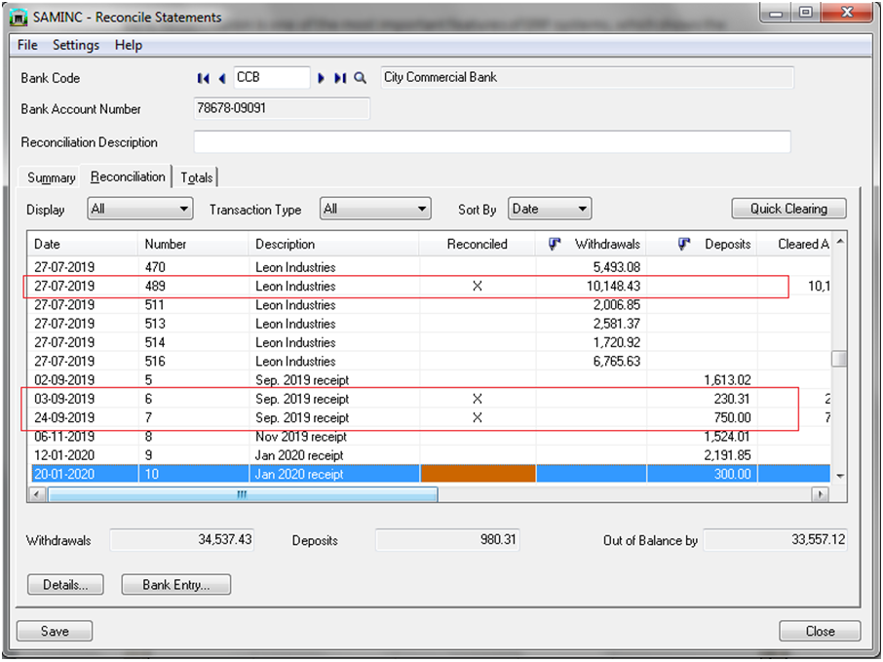Viewport: 883px width, 662px height.
Task: Open the Bank Entry dialog
Action: coord(176,585)
